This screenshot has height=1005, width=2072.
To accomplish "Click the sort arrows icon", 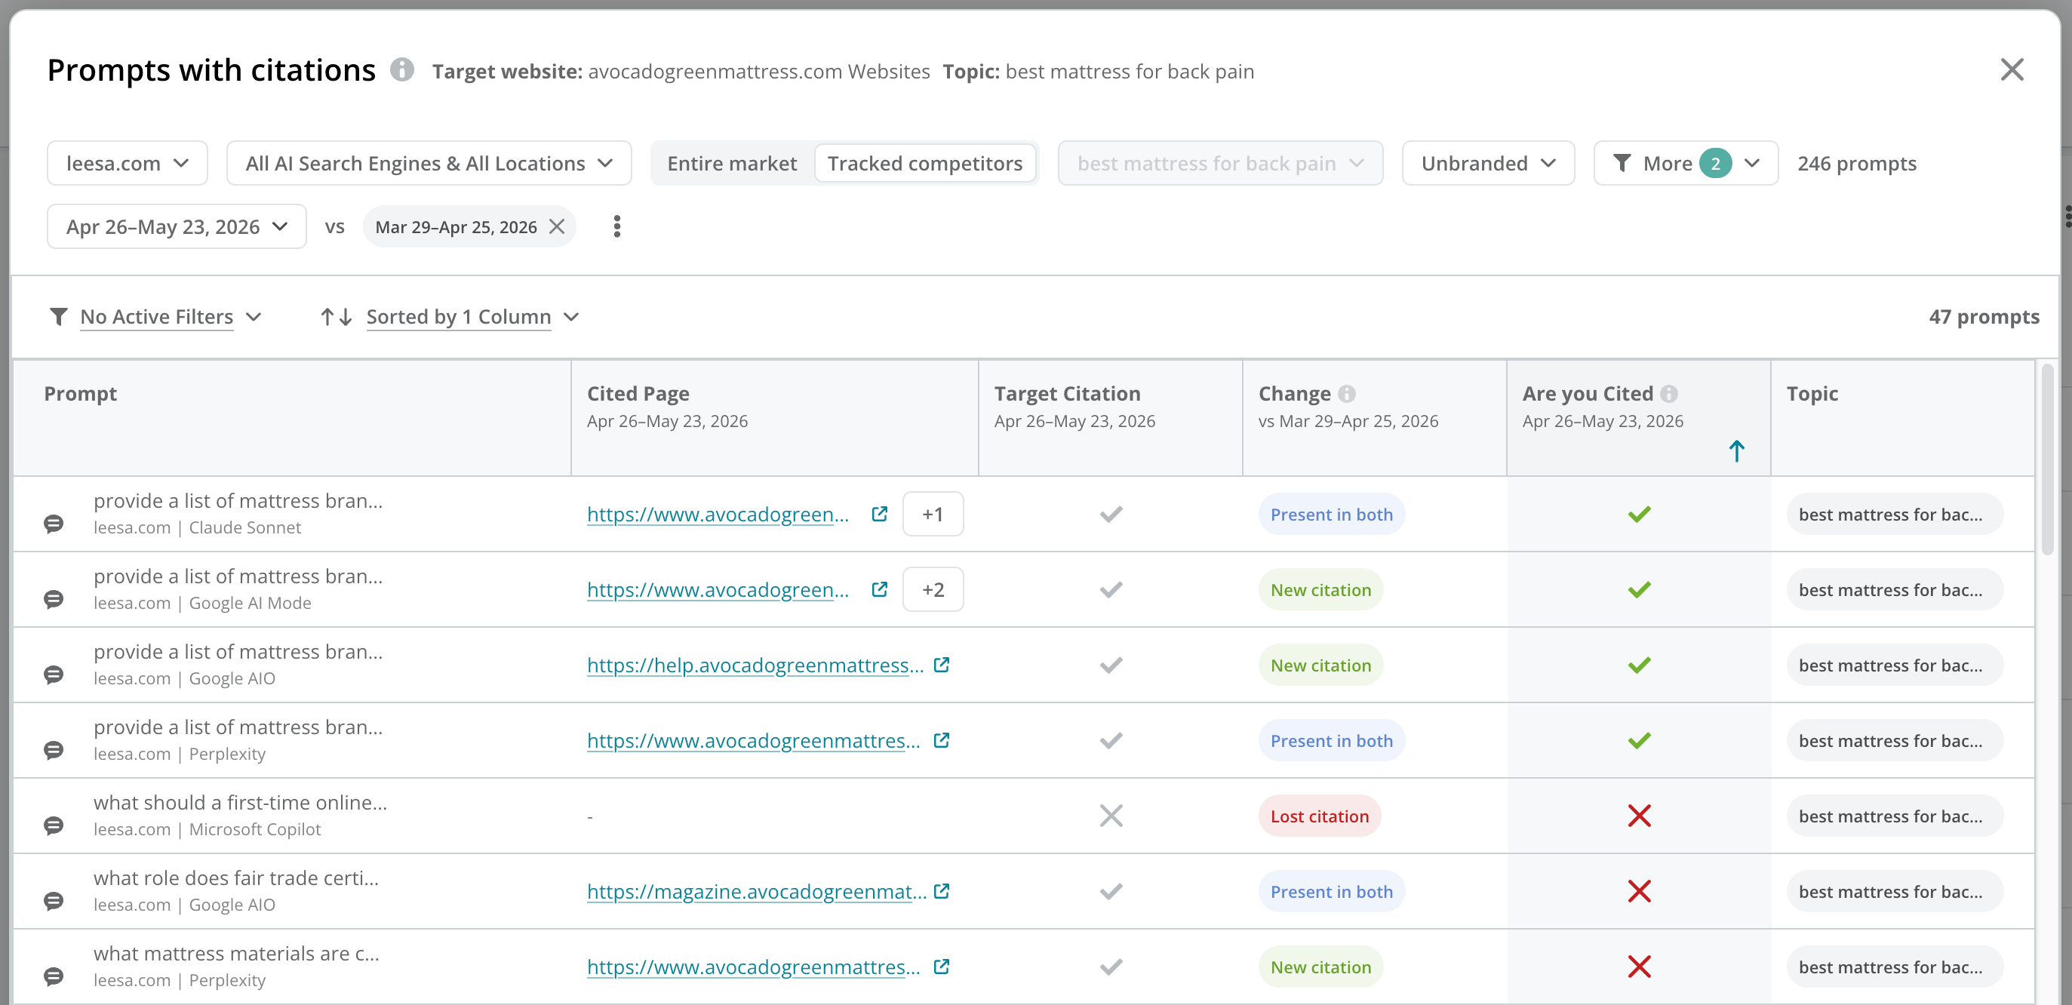I will coord(337,317).
